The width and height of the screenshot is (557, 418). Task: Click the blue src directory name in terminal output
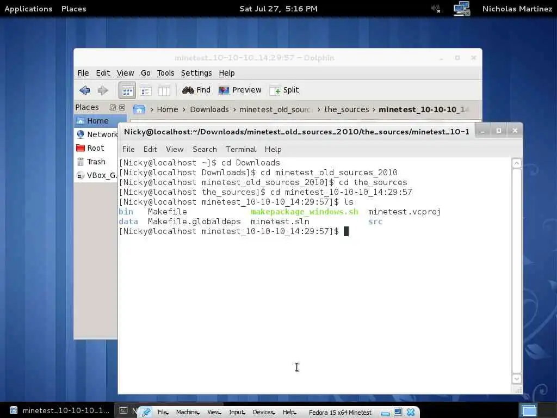click(x=375, y=222)
